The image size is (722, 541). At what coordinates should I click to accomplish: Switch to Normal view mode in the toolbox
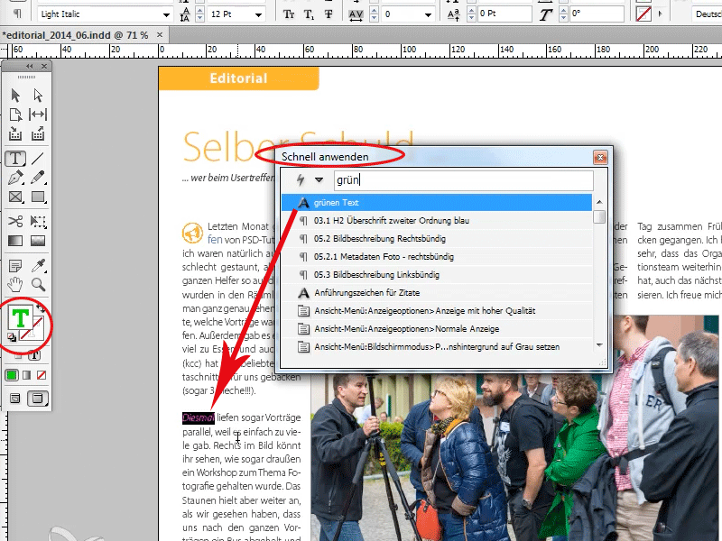(x=15, y=399)
